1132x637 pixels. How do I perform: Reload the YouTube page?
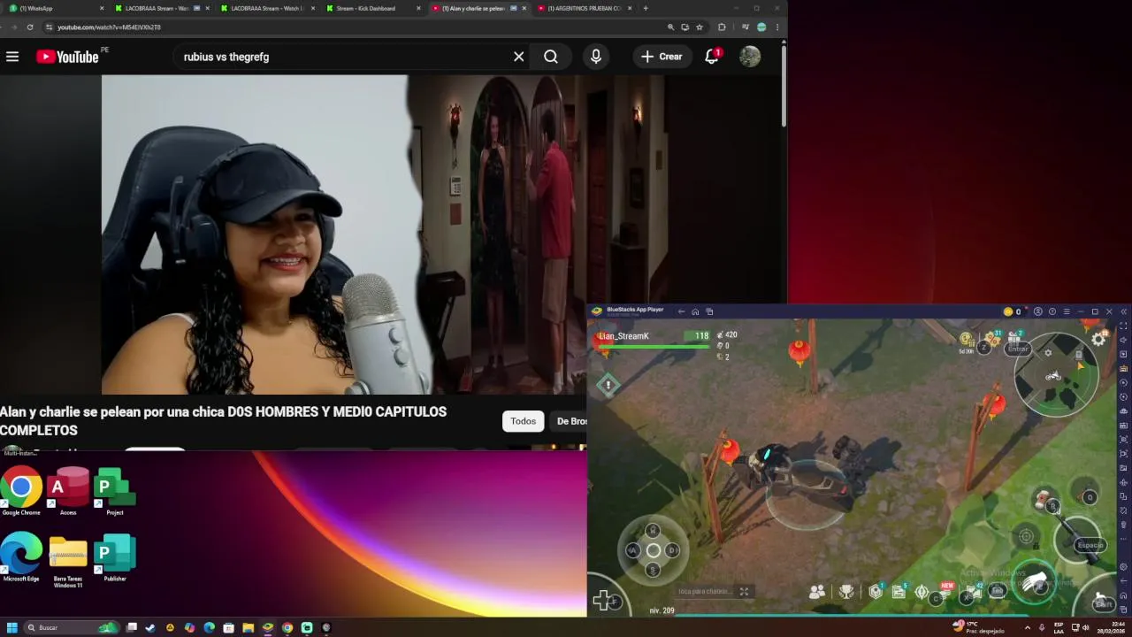point(30,27)
